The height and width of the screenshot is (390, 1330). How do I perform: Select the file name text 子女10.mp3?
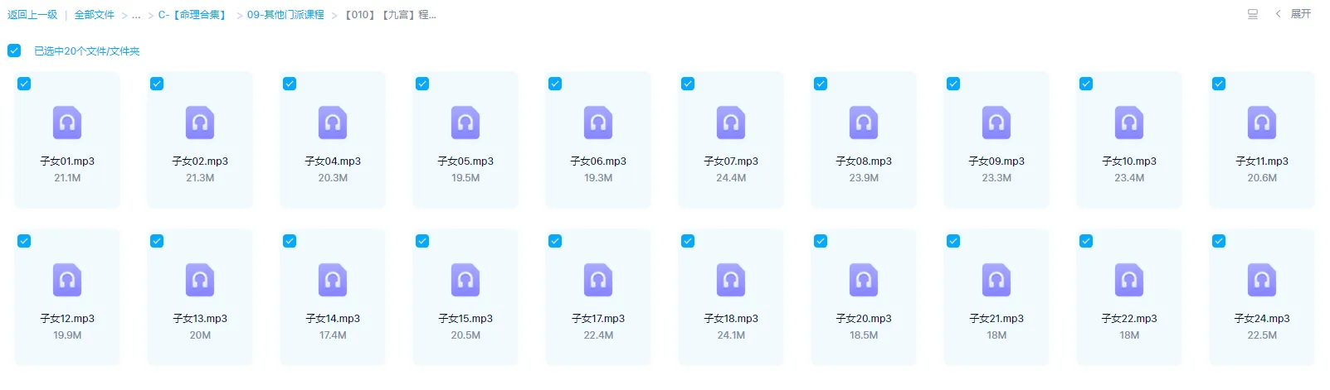(1129, 161)
